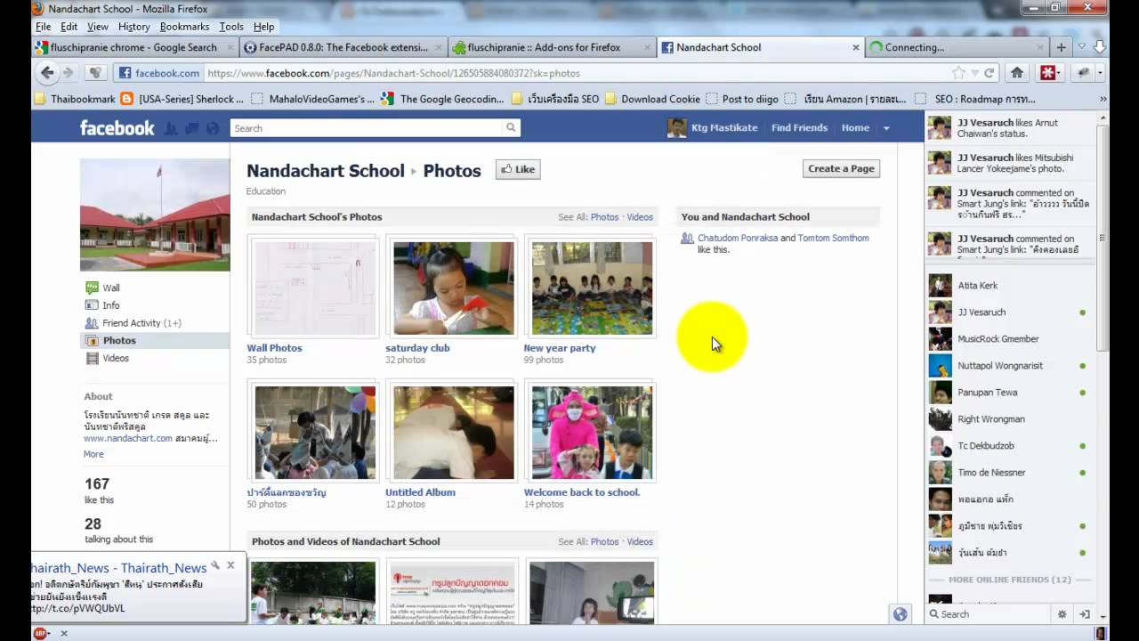The height and width of the screenshot is (641, 1139).
Task: Open the Untitled Album thumbnail
Action: click(454, 432)
